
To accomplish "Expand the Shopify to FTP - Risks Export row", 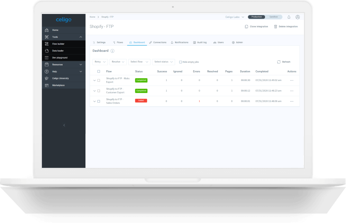I will pos(94,80).
